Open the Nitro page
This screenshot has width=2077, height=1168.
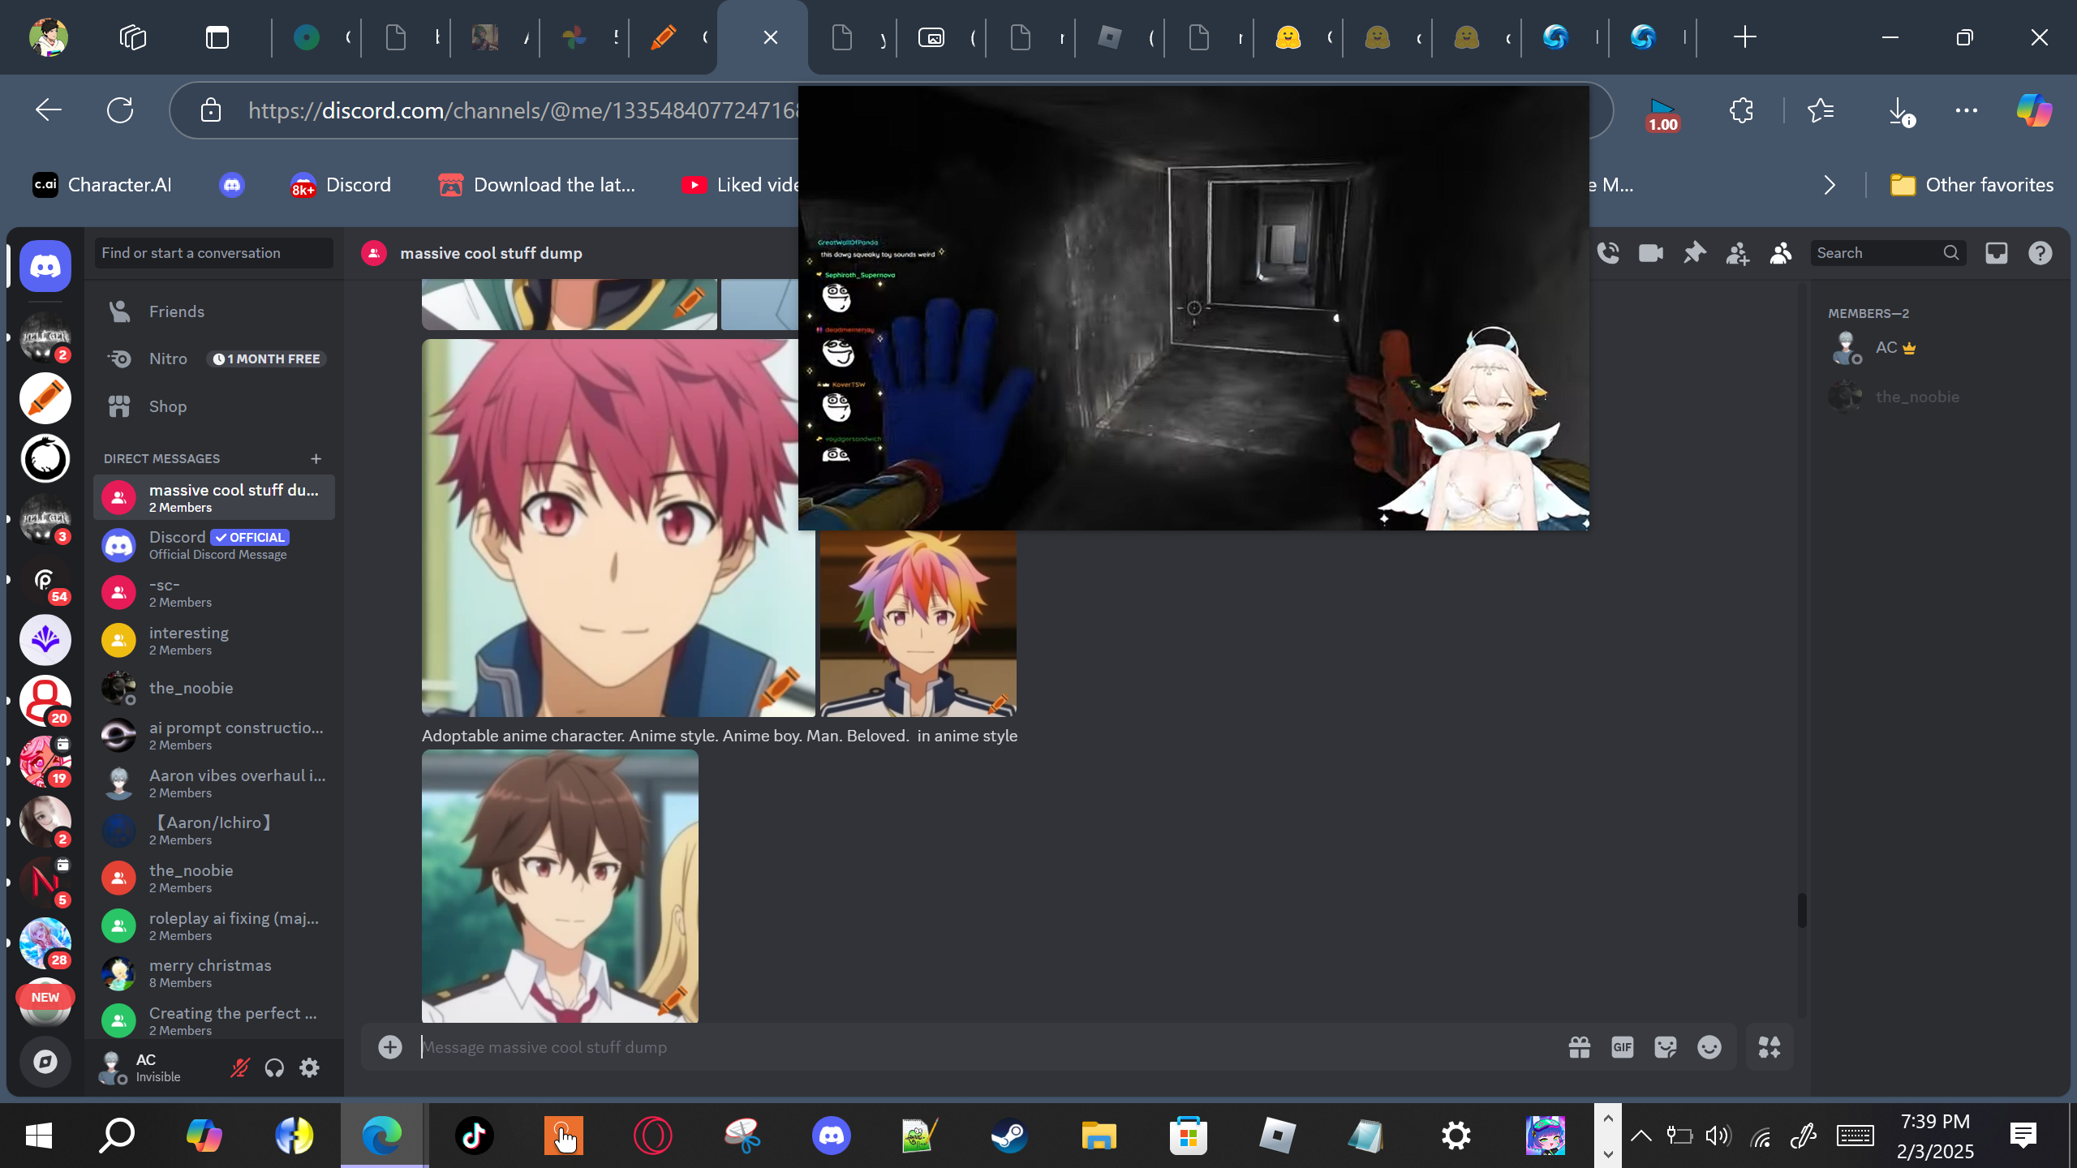[214, 359]
